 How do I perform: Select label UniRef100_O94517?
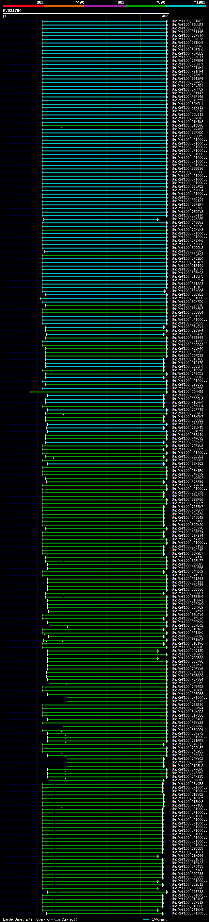pos(187,611)
